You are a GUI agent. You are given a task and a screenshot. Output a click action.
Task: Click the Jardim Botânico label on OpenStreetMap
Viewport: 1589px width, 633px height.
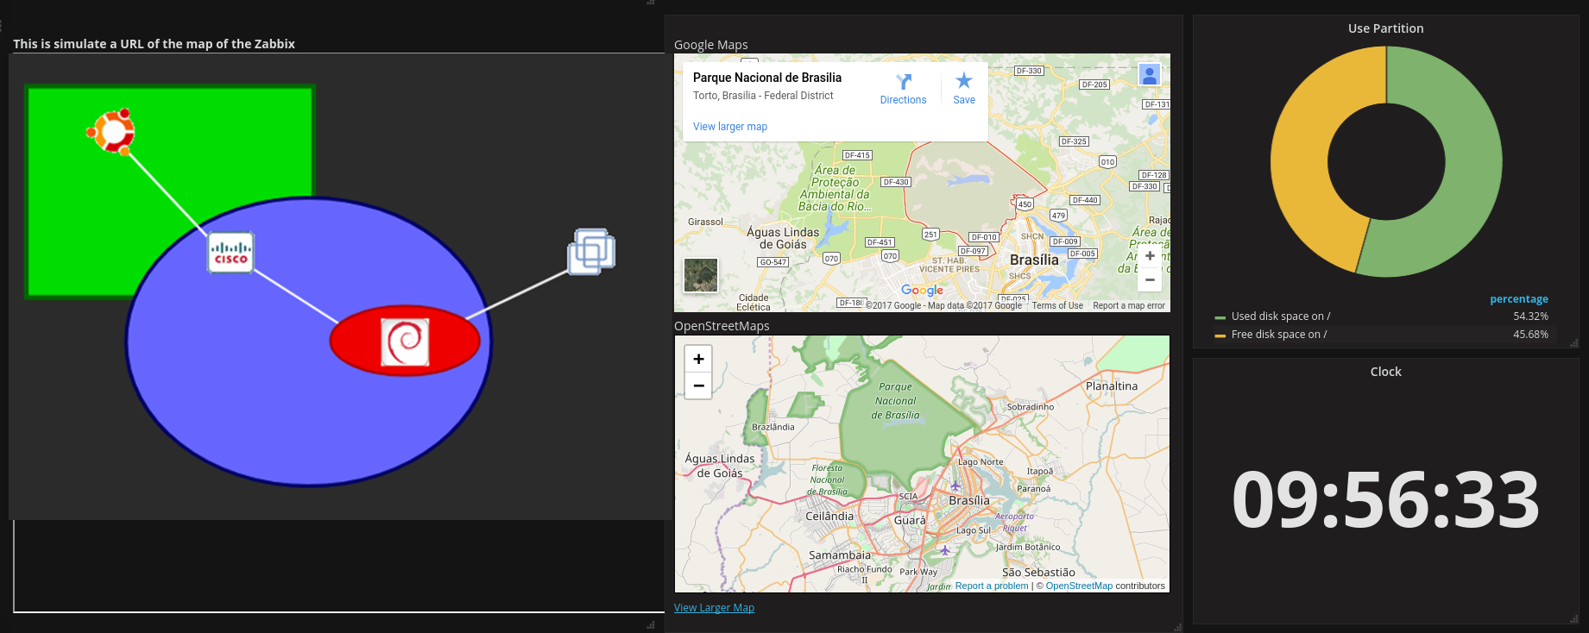pos(1028,547)
